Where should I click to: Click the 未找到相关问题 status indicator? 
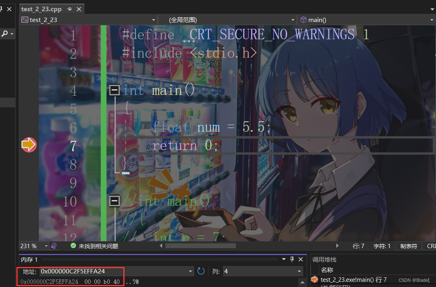94,246
